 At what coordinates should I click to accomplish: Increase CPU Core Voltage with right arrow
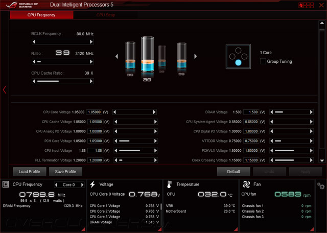pyautogui.click(x=154, y=112)
